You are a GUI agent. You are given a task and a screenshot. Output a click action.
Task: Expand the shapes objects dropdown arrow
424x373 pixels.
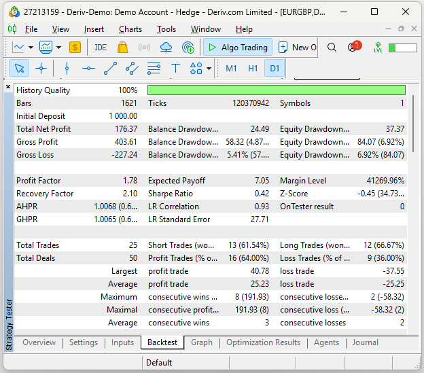coord(209,69)
